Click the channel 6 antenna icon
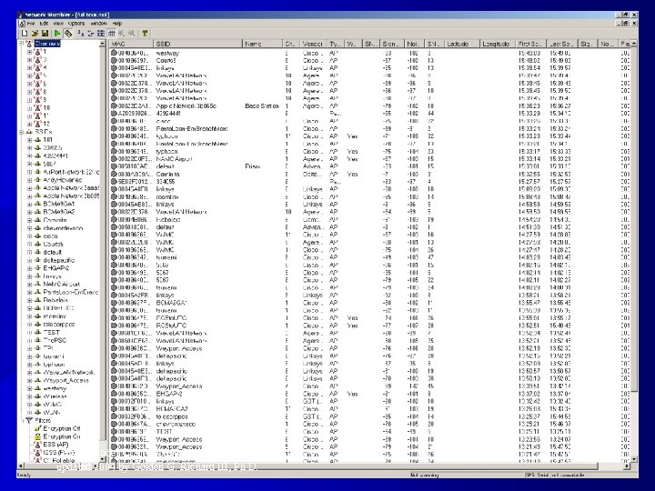 coord(37,84)
